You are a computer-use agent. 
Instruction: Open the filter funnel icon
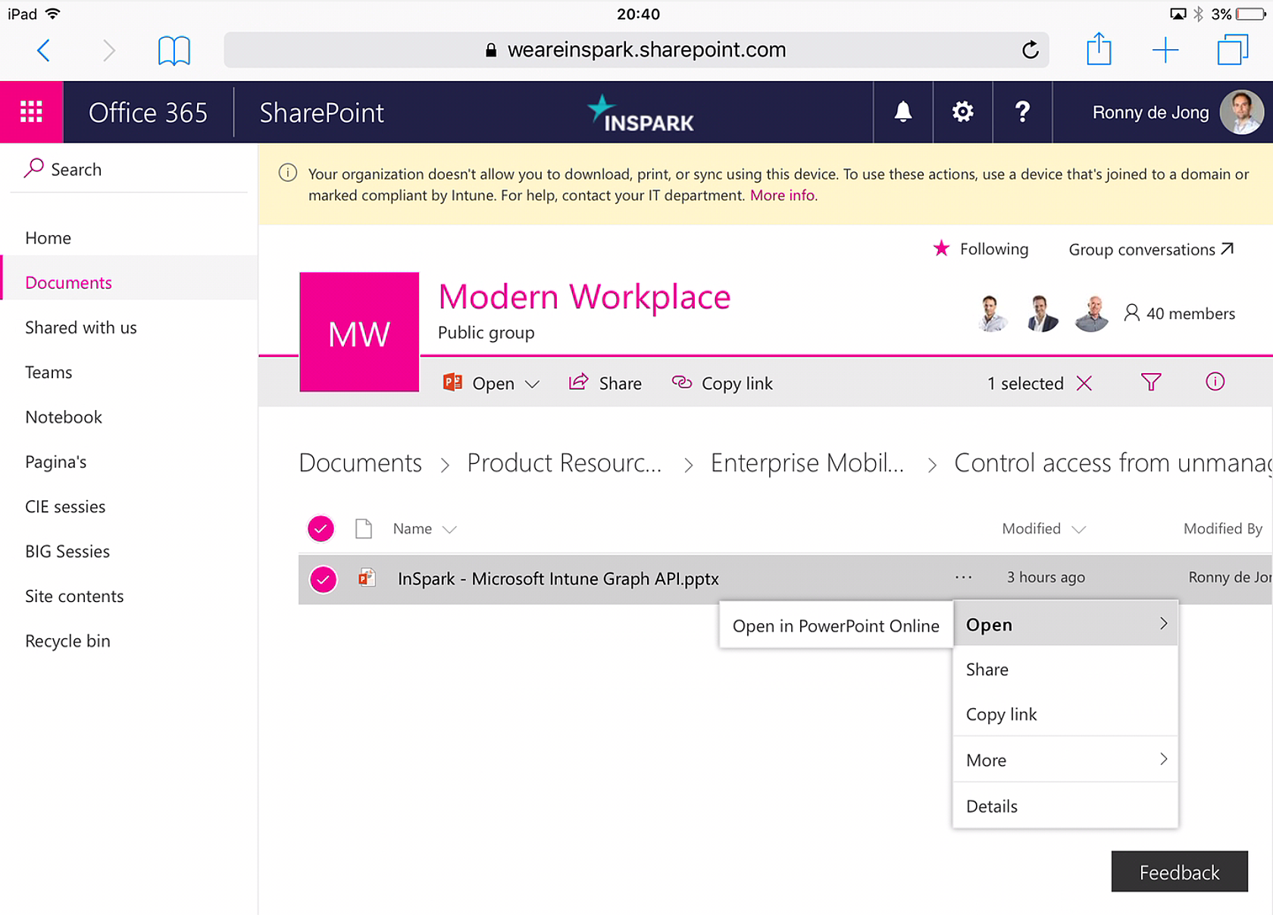click(x=1150, y=383)
